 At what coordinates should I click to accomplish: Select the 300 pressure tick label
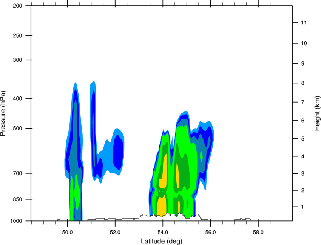[17, 60]
